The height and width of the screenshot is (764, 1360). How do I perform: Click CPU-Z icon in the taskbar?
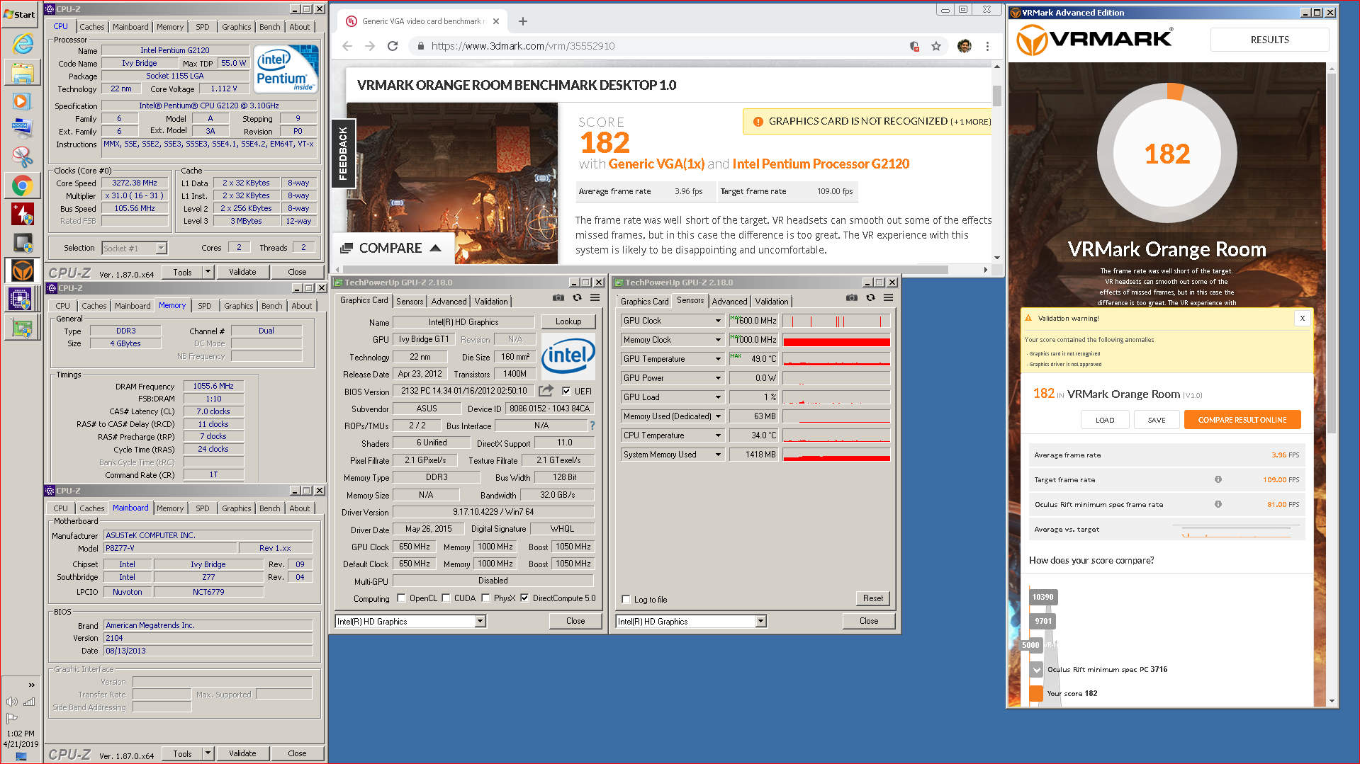pyautogui.click(x=20, y=299)
